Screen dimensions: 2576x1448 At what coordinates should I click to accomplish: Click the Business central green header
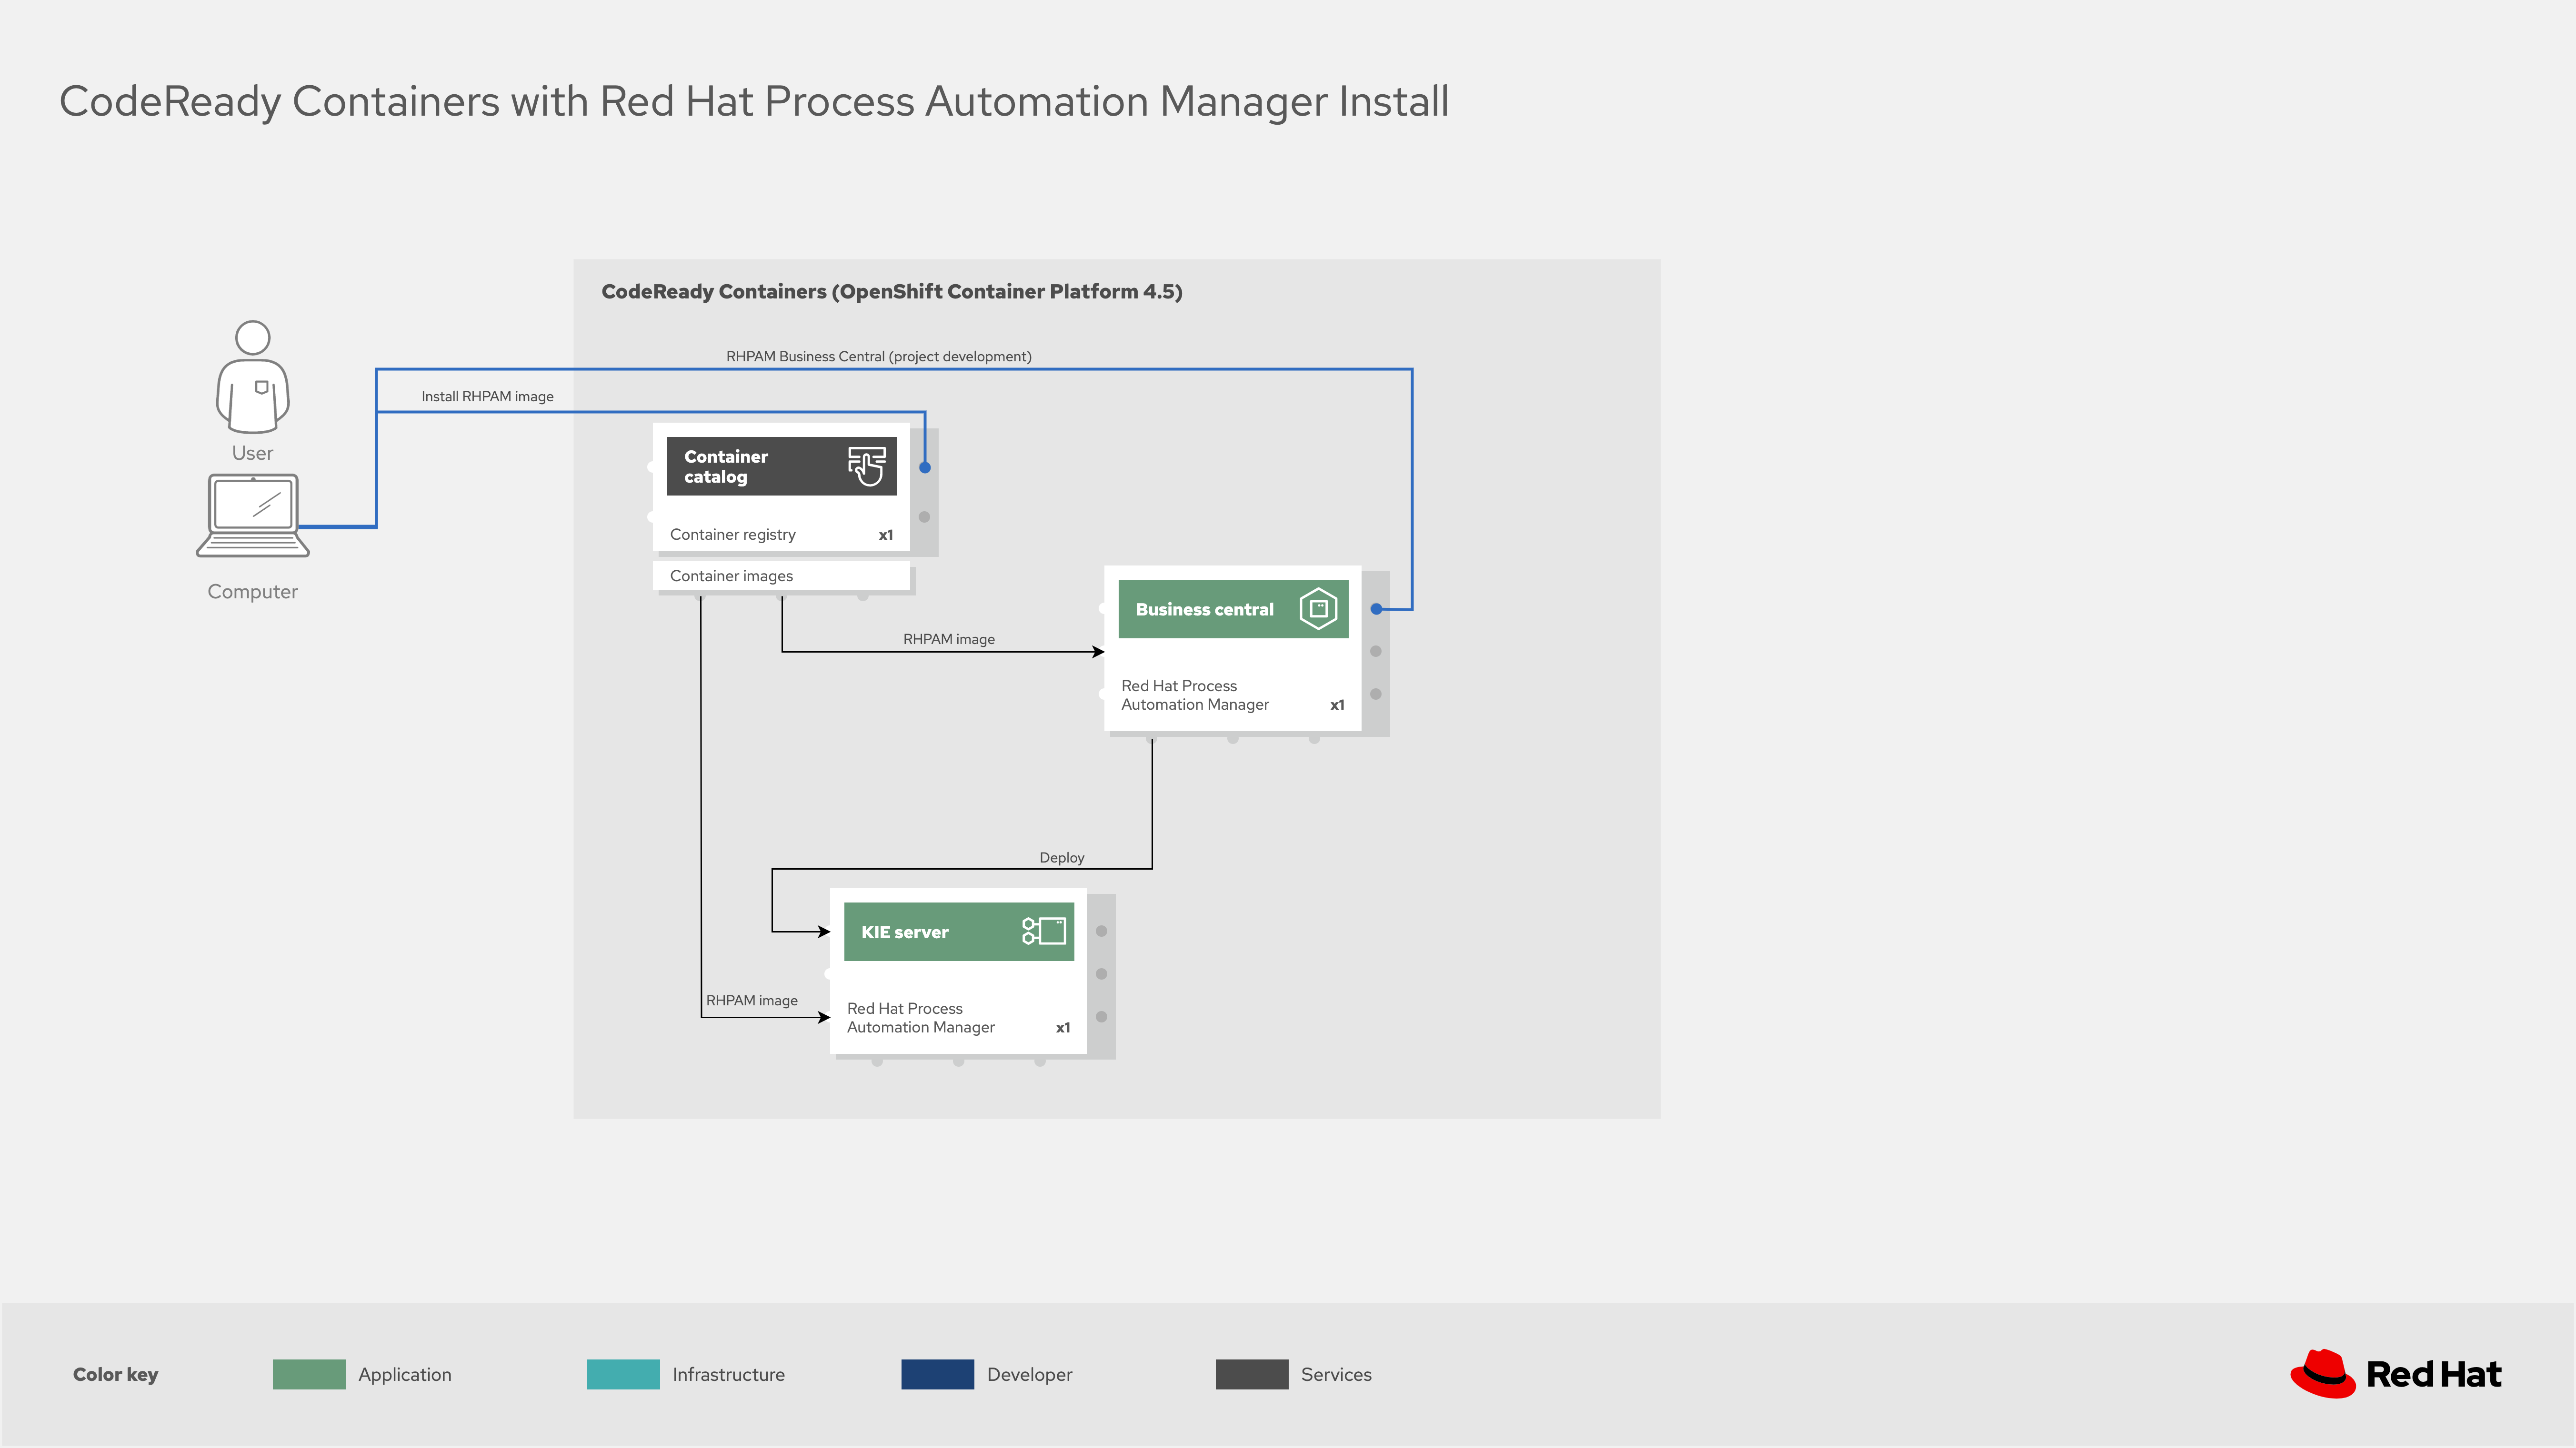coord(1204,610)
